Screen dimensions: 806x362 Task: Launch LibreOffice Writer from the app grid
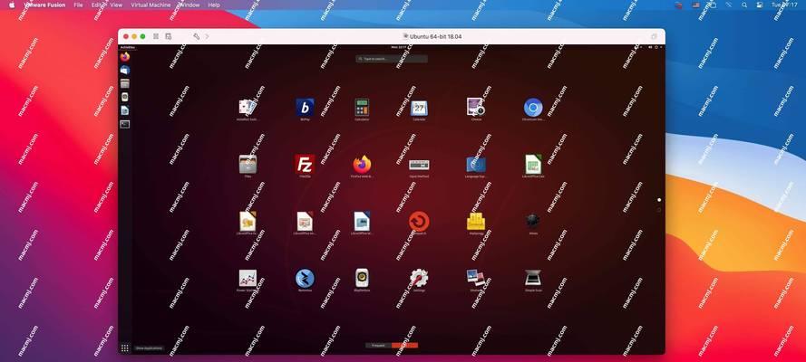coord(362,221)
